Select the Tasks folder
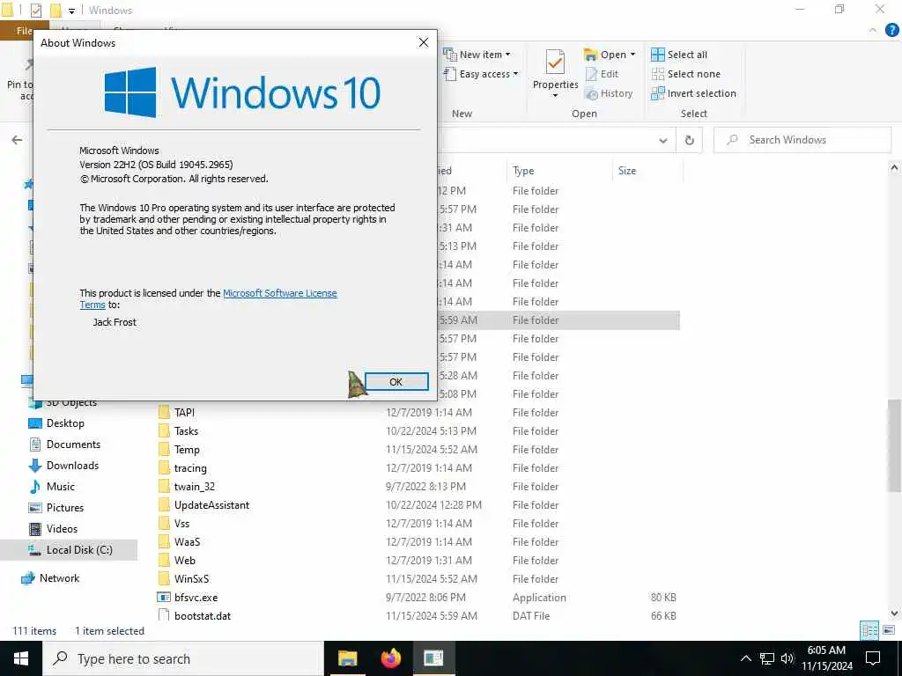The width and height of the screenshot is (902, 676). click(x=186, y=431)
